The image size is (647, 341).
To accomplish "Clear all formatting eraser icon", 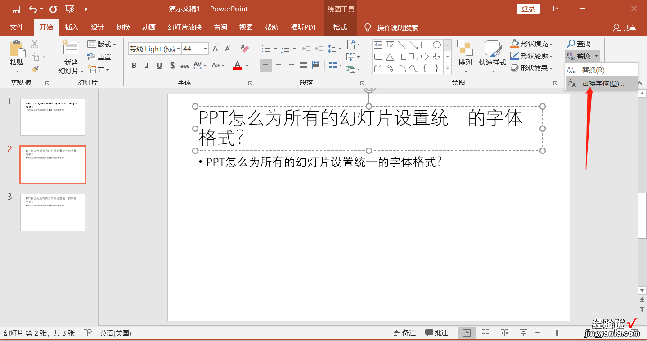I will [x=244, y=49].
